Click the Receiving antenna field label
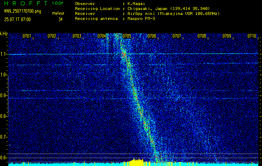Viewport: 262px width, 166px height. click(x=96, y=19)
